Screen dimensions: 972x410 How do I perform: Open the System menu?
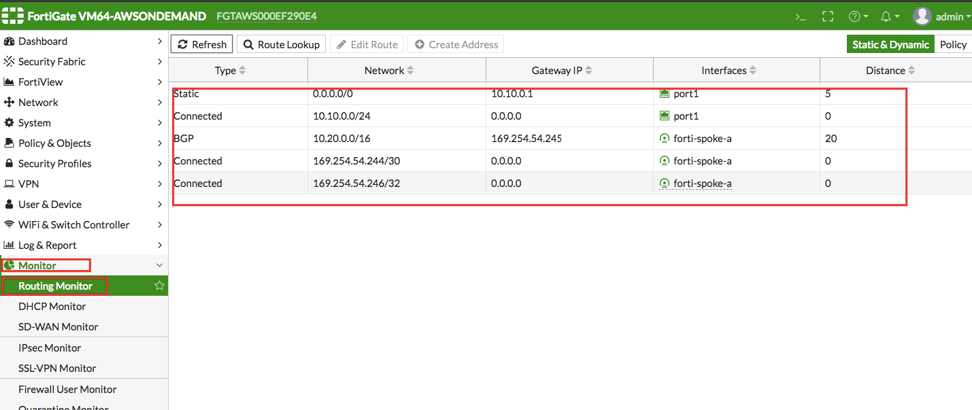(x=84, y=123)
